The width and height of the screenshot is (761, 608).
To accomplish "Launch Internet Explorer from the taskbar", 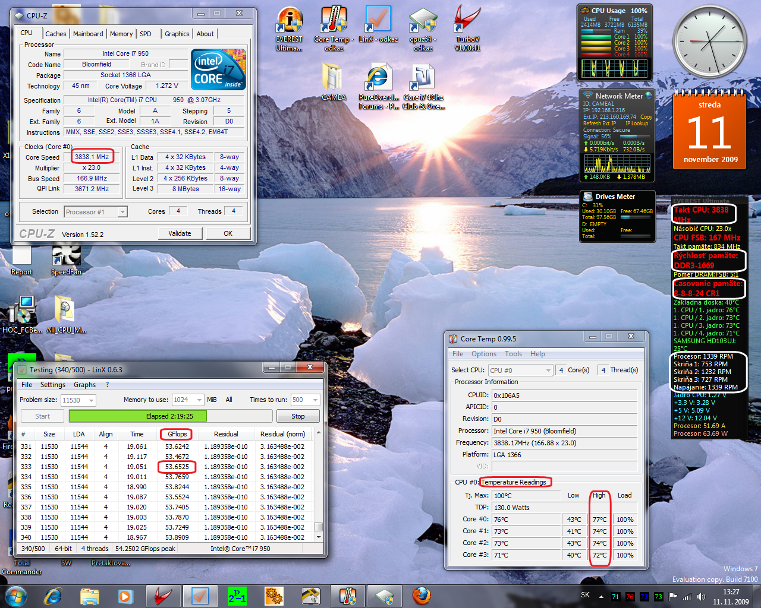I will pos(54,596).
